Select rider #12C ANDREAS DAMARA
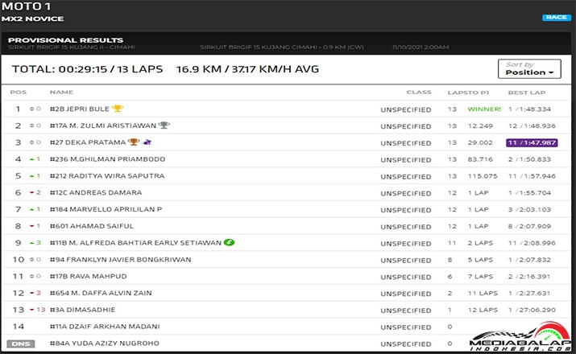 click(96, 192)
